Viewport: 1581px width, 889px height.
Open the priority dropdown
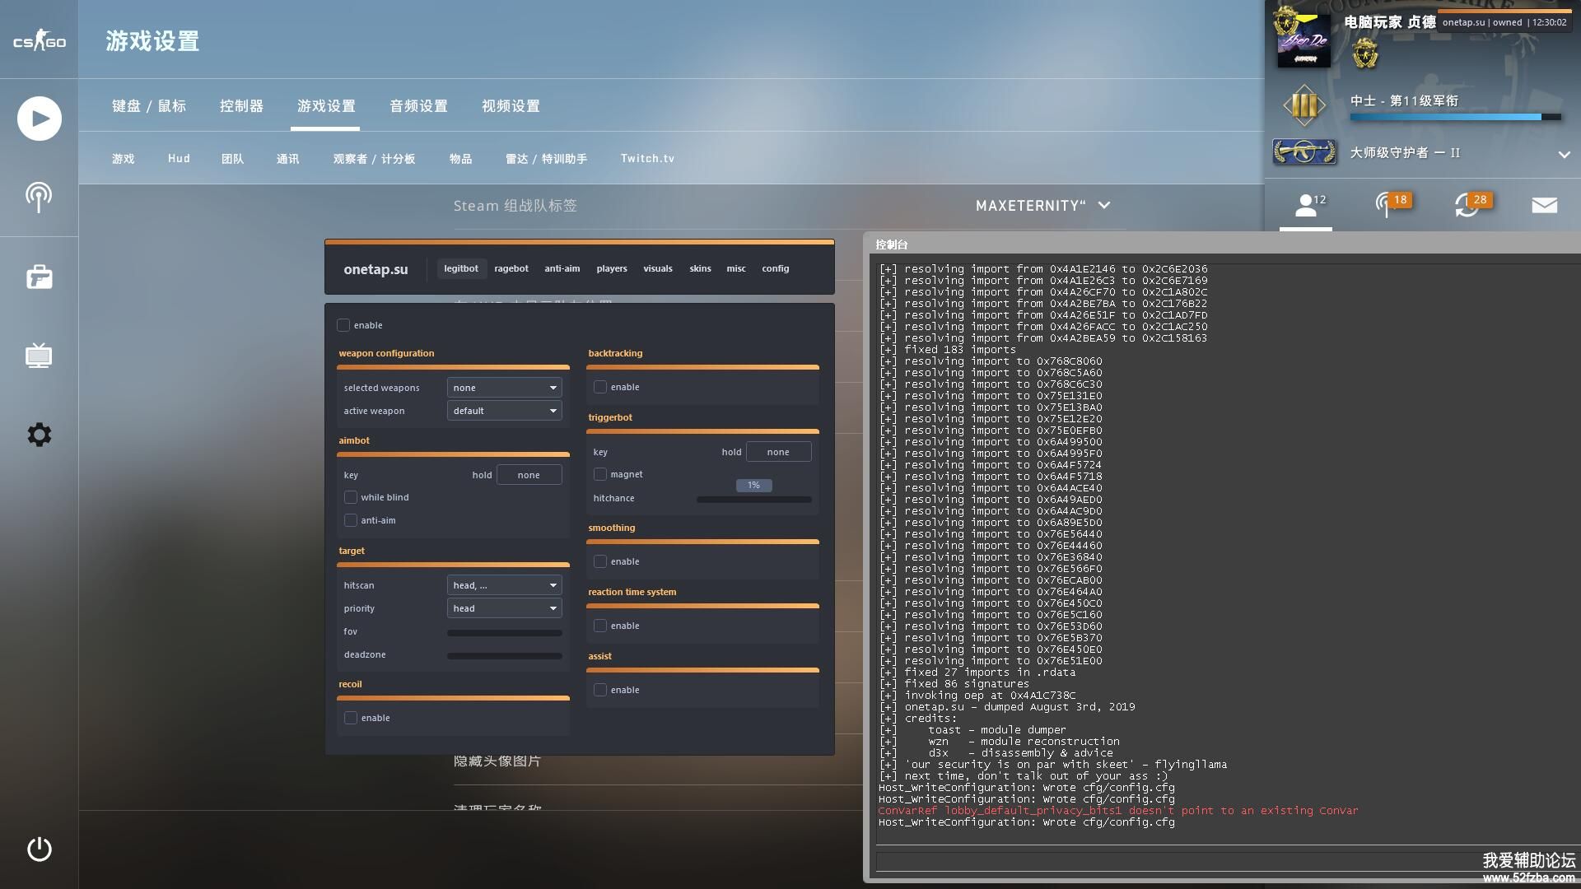505,608
